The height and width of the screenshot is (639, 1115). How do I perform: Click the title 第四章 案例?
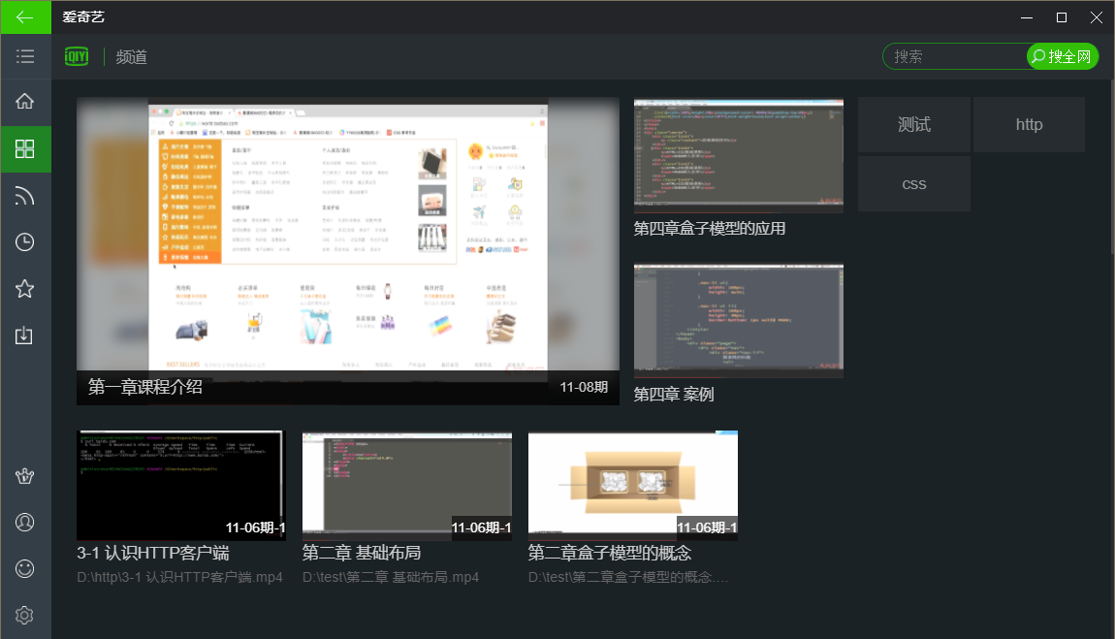tap(674, 395)
